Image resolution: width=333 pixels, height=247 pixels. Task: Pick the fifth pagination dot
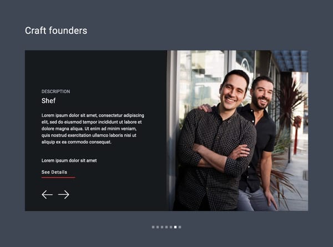pos(171,227)
